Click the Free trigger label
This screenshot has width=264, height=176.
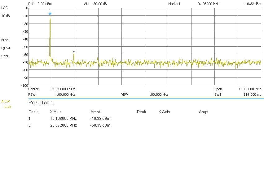(x=5, y=40)
